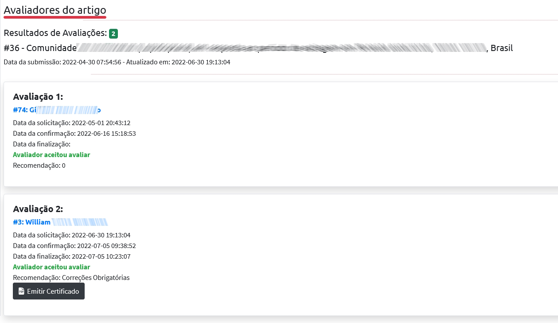Click the 2022-06-16 15:18:53 confirmation date
This screenshot has width=558, height=323.
click(106, 134)
